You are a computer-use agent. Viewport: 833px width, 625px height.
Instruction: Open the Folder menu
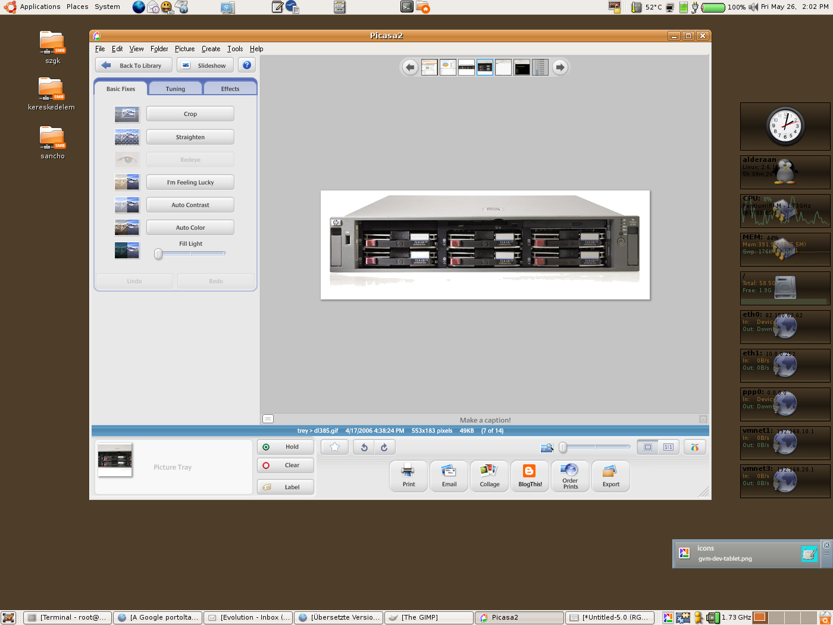tap(159, 49)
